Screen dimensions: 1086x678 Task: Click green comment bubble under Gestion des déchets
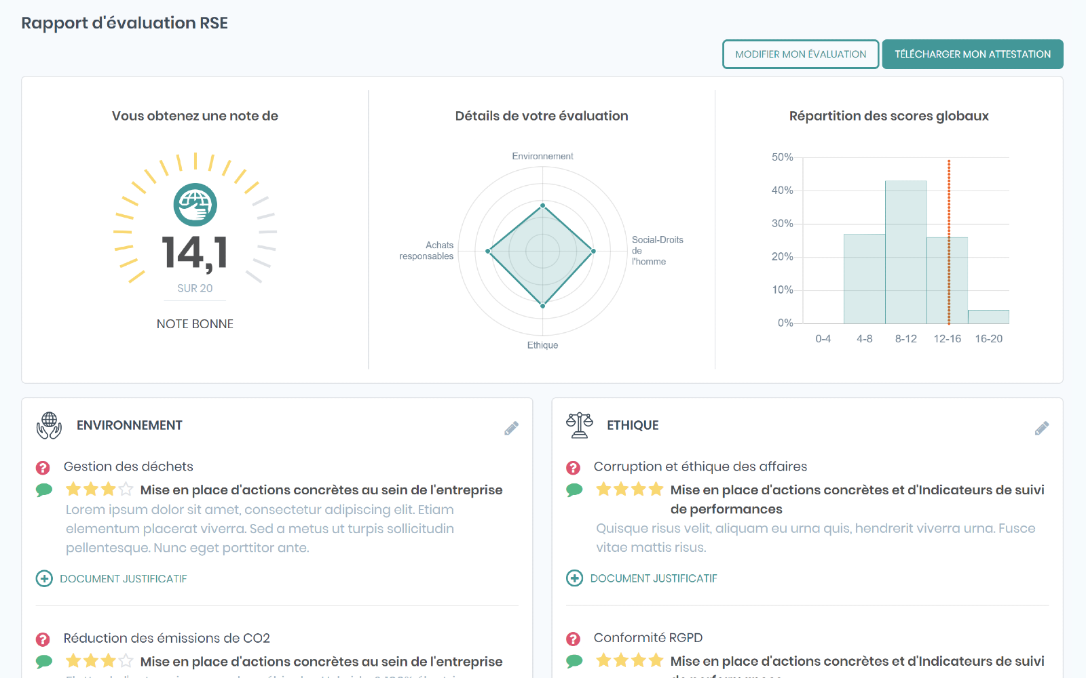pyautogui.click(x=44, y=490)
